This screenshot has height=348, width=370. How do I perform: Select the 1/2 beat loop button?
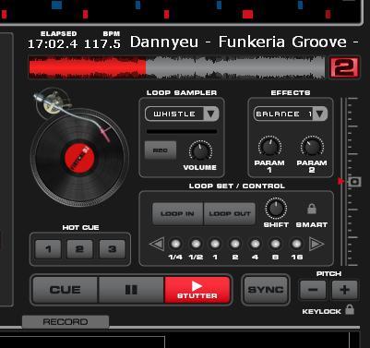click(196, 244)
